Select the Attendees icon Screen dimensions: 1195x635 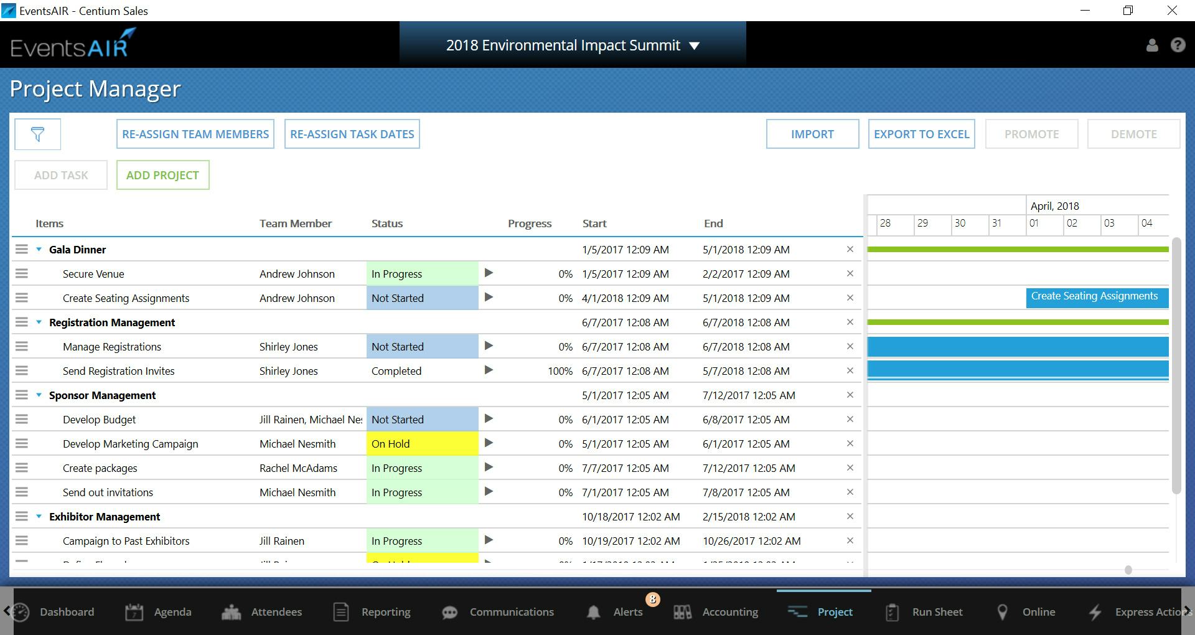tap(230, 612)
